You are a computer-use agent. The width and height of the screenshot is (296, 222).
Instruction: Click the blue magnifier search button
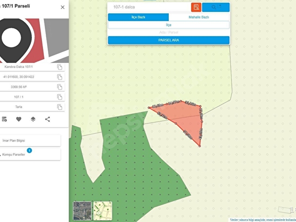tap(216, 7)
